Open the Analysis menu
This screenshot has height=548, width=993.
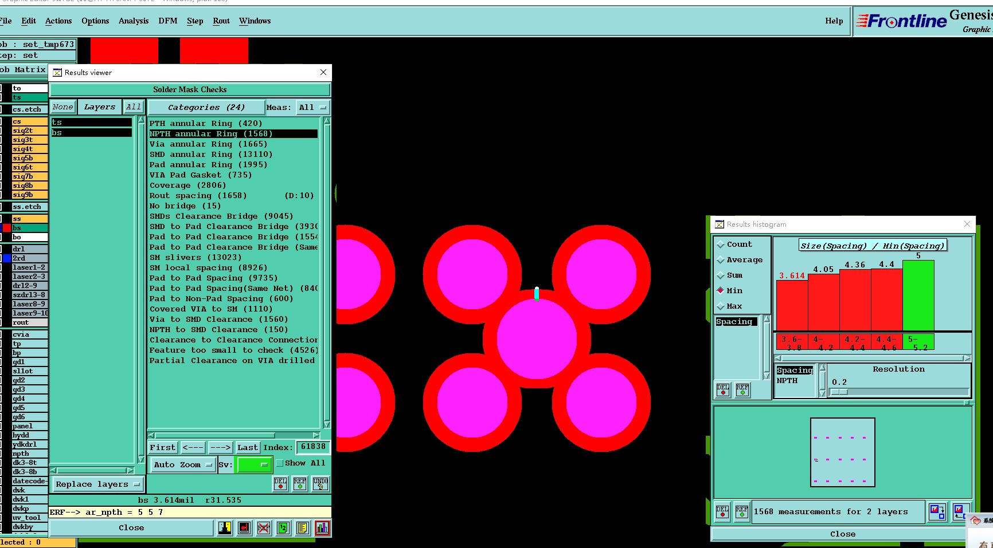tap(134, 21)
